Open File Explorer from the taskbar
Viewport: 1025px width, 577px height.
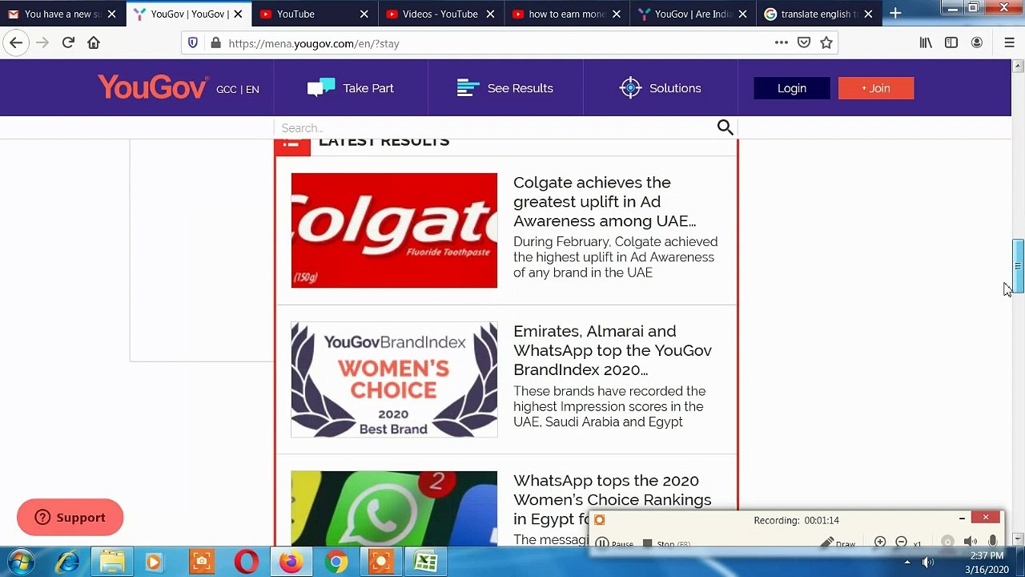[x=112, y=562]
